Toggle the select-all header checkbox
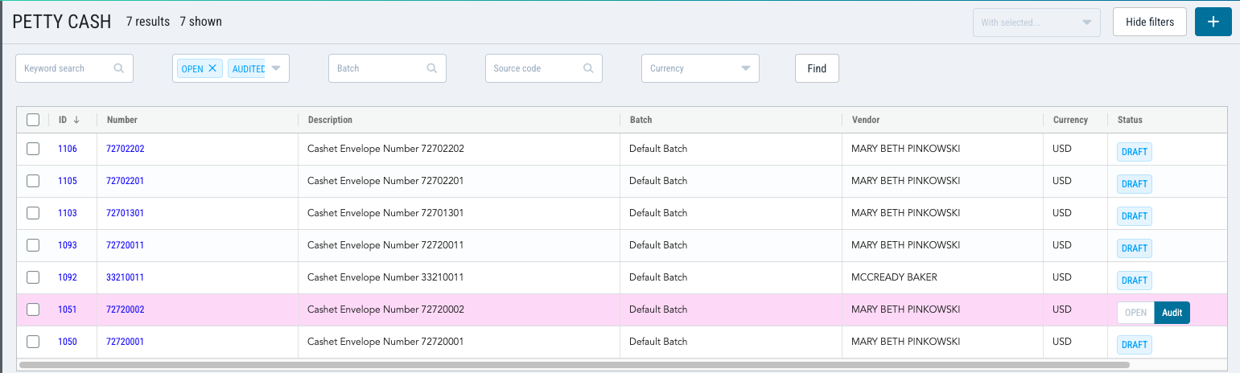The width and height of the screenshot is (1240, 373). (33, 120)
